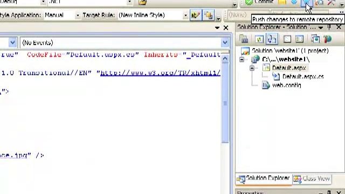Click the open folder icon next to .NET dropdown

[x=142, y=2]
